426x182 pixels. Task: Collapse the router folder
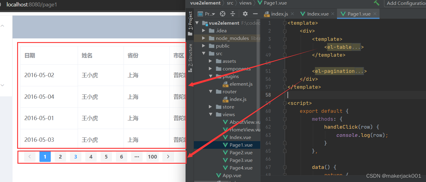coord(210,92)
